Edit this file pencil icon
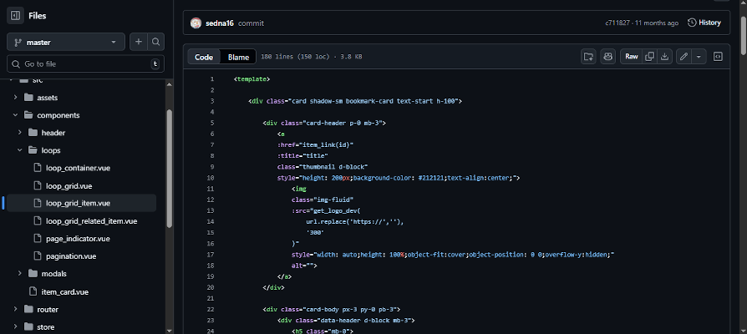The image size is (747, 334). (683, 57)
